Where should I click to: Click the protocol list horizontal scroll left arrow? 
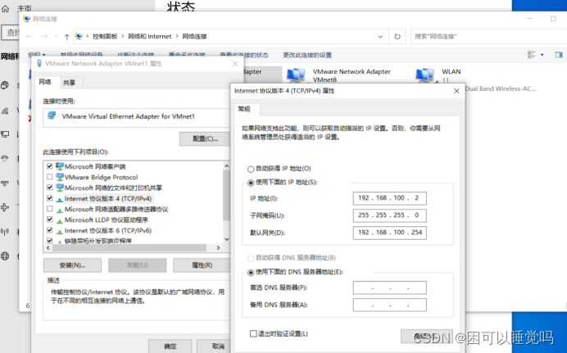pos(48,248)
